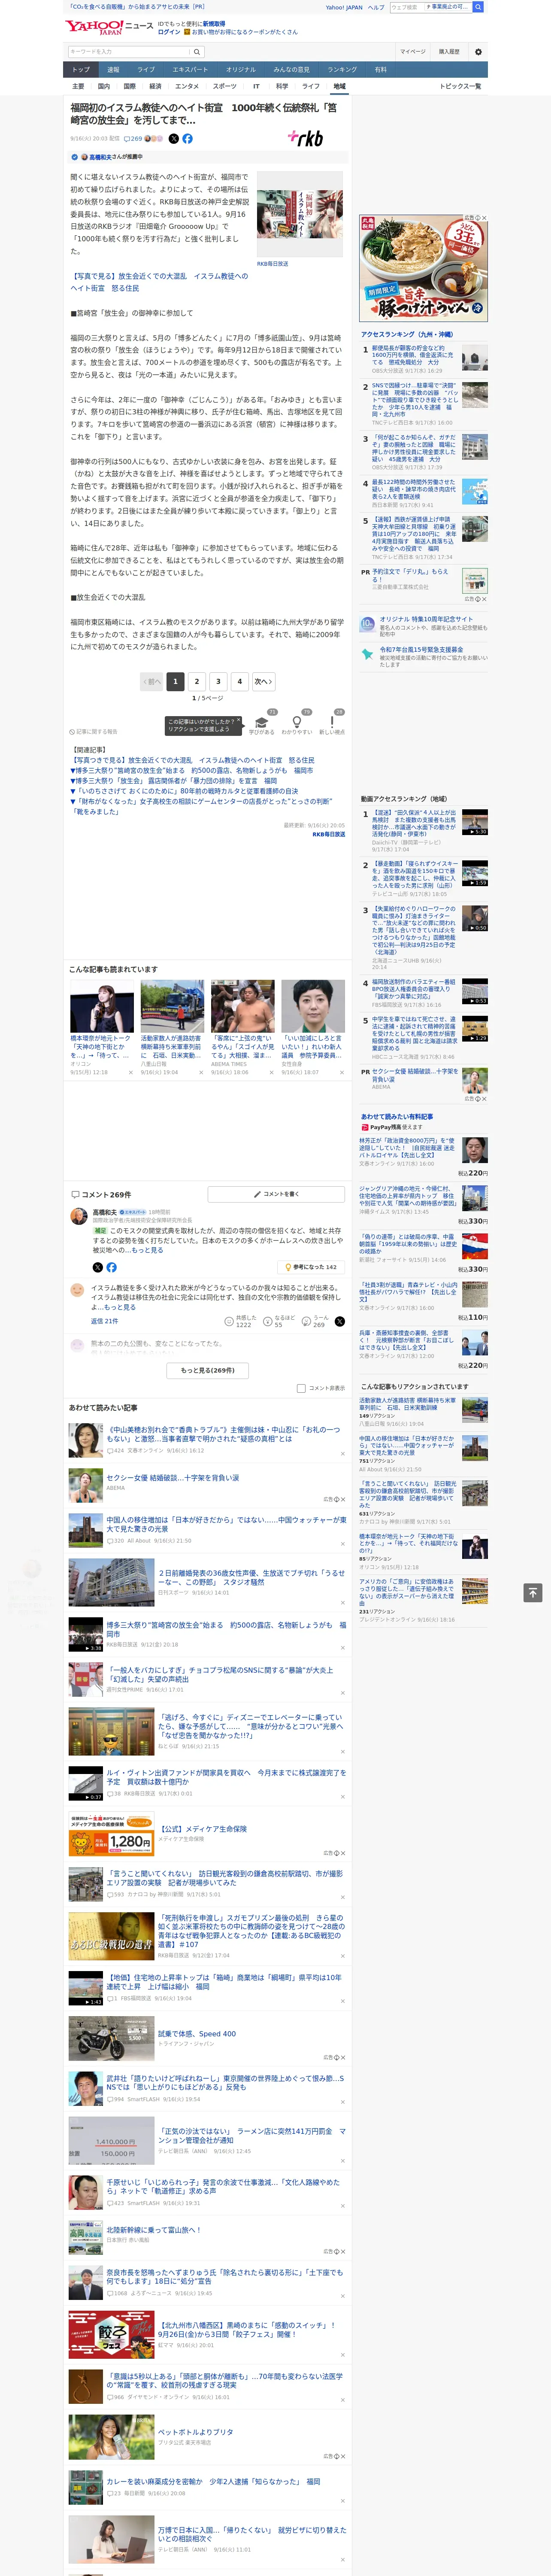Open the ヘルプ link in header

(376, 7)
